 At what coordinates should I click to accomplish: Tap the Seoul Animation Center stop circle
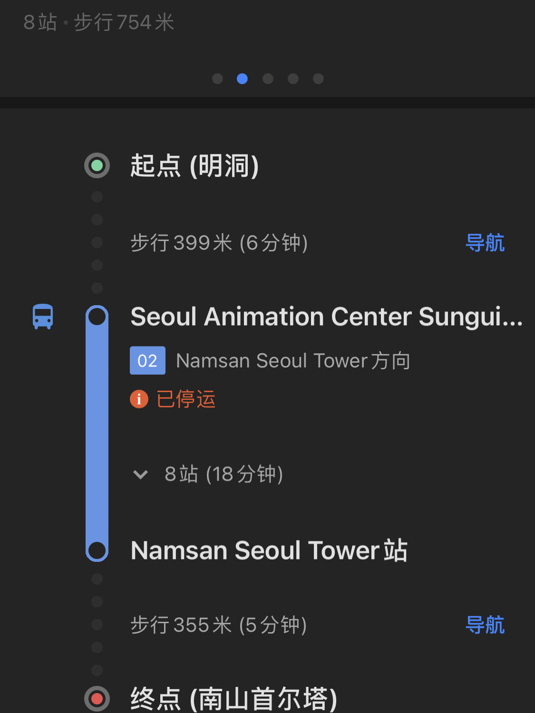click(x=97, y=317)
